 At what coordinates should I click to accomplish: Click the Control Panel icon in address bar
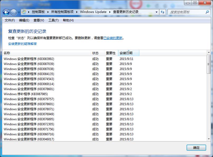[24, 12]
